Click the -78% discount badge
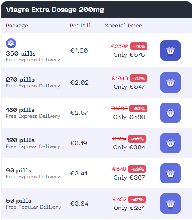The image size is (192, 220). [139, 46]
